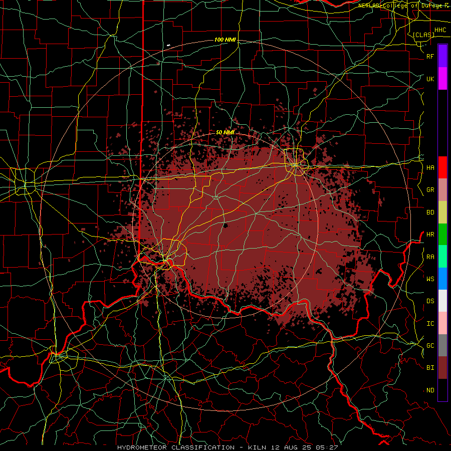Click the HA legend label
This screenshot has width=451, height=451.
pyautogui.click(x=430, y=168)
